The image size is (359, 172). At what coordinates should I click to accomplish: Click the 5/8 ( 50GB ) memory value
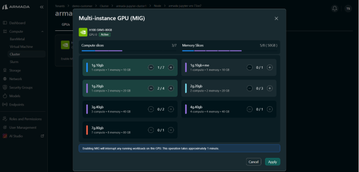tap(268, 45)
